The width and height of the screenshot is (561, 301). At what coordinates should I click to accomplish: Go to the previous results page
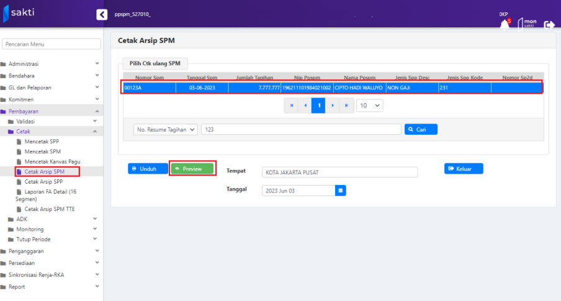click(305, 106)
